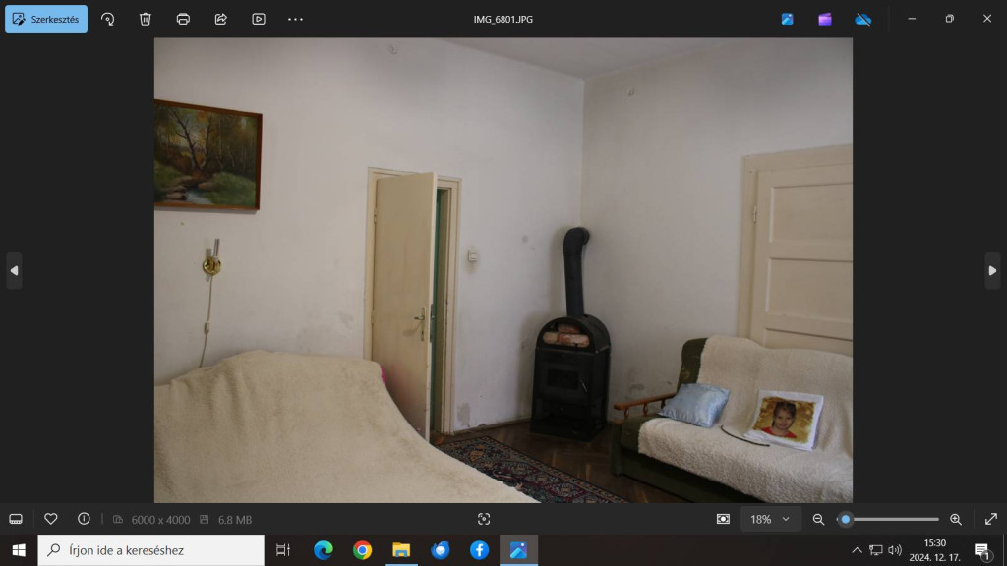The width and height of the screenshot is (1007, 566).
Task: Open the OneDrive cloud icon in title bar
Action: point(862,19)
